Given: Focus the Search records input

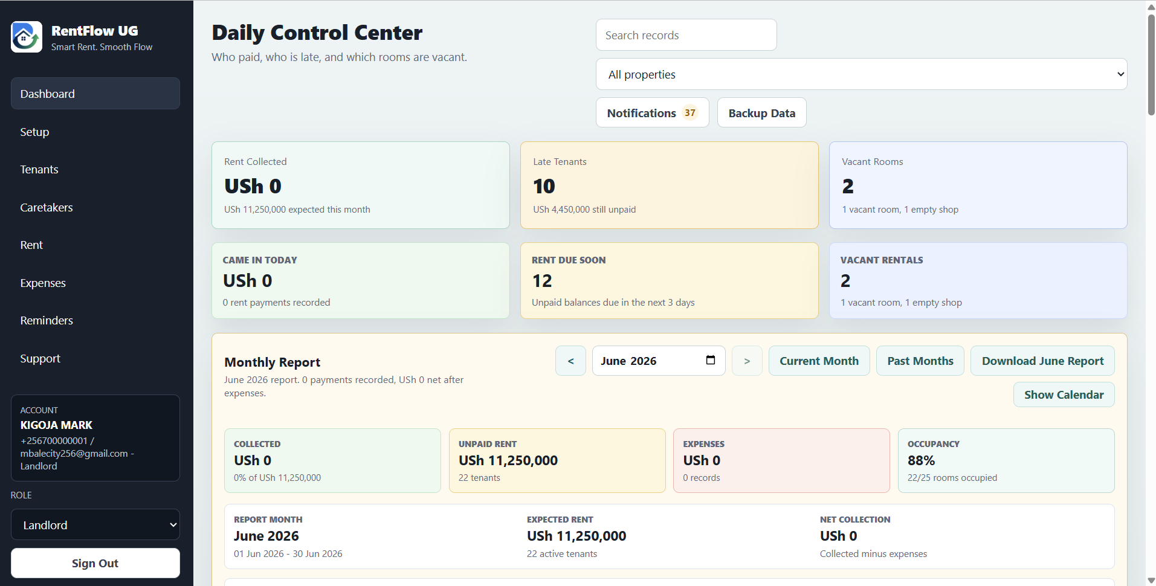Looking at the screenshot, I should [686, 35].
